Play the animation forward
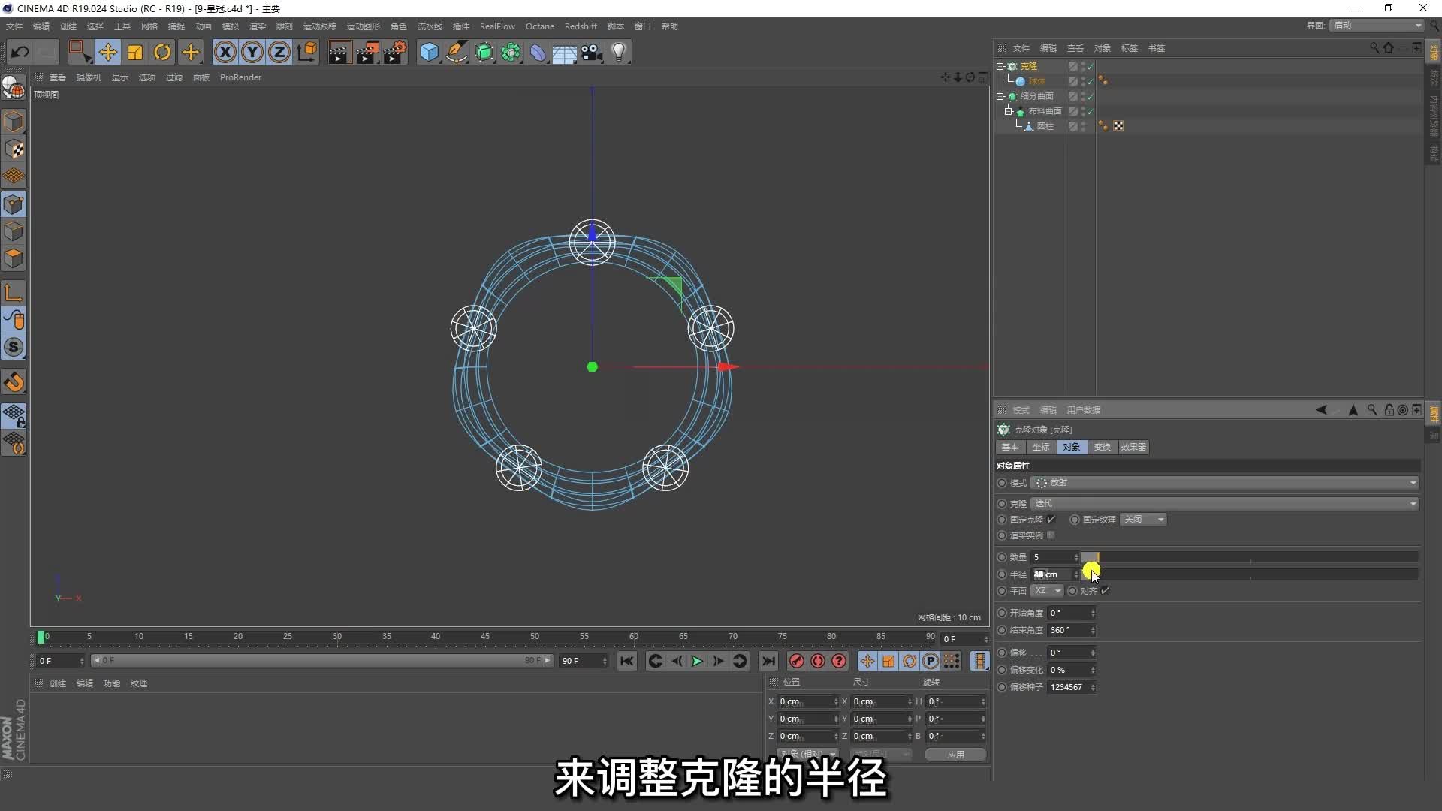 [x=697, y=661]
